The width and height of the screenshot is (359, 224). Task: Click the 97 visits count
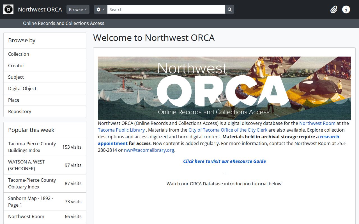pyautogui.click(x=73, y=165)
